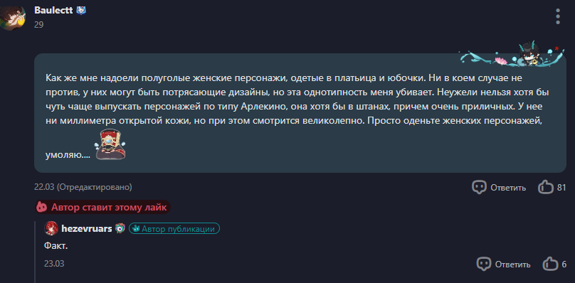The height and width of the screenshot is (283, 575).
Task: Click the Ответить label next to count 81
Action: point(508,188)
